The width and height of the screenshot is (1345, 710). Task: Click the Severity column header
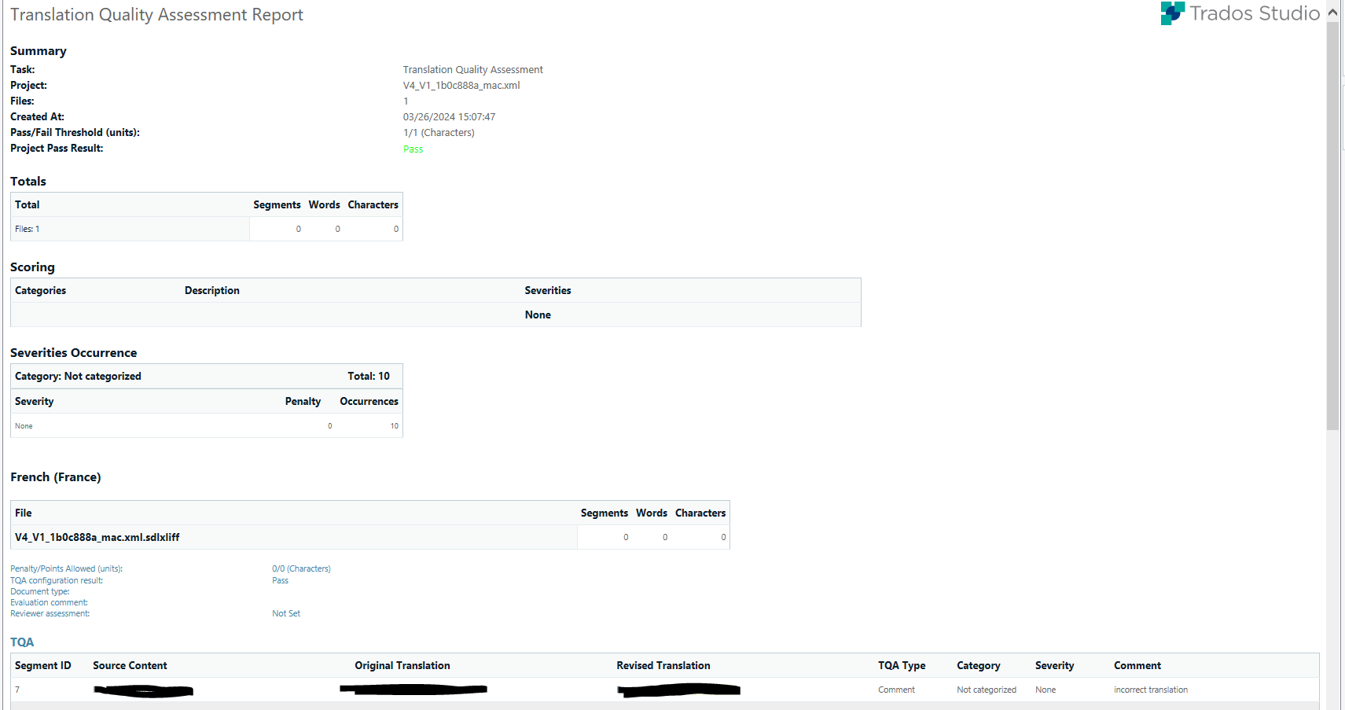pyautogui.click(x=34, y=401)
